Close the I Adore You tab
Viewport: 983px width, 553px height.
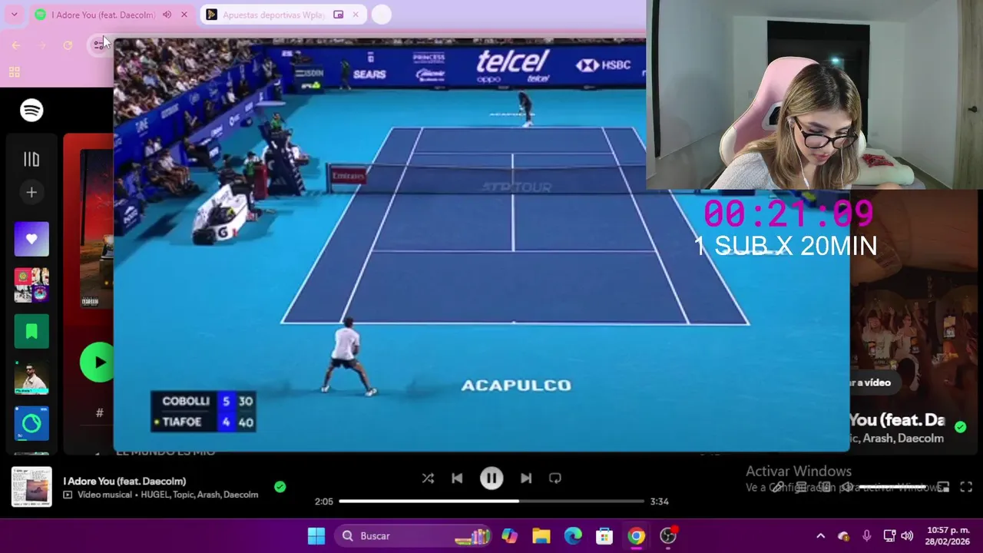tap(184, 15)
